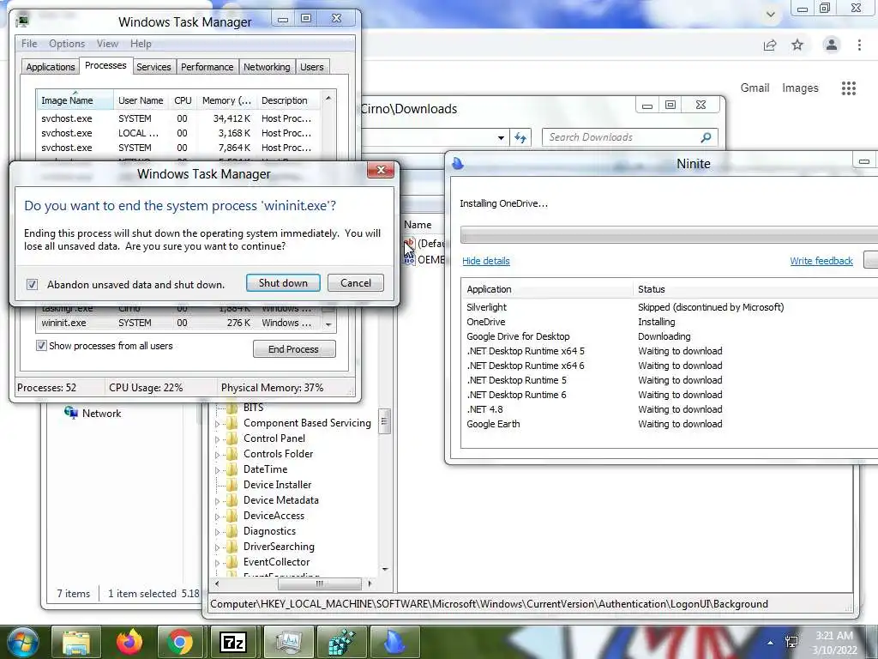This screenshot has width=878, height=659.
Task: Open the Downloads address bar dropdown
Action: pyautogui.click(x=501, y=138)
